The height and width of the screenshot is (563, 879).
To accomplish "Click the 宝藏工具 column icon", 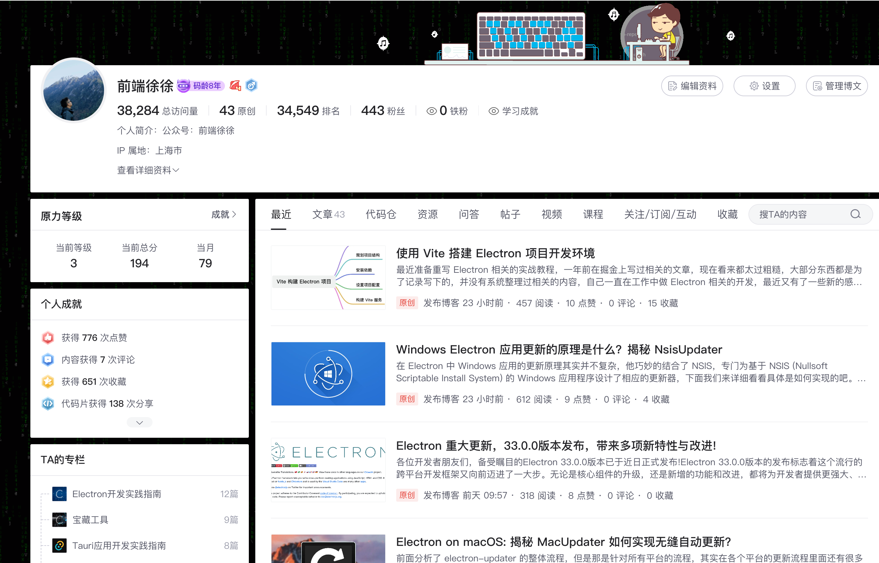I will click(x=59, y=520).
